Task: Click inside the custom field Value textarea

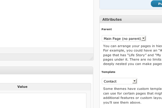Action: click(43, 100)
